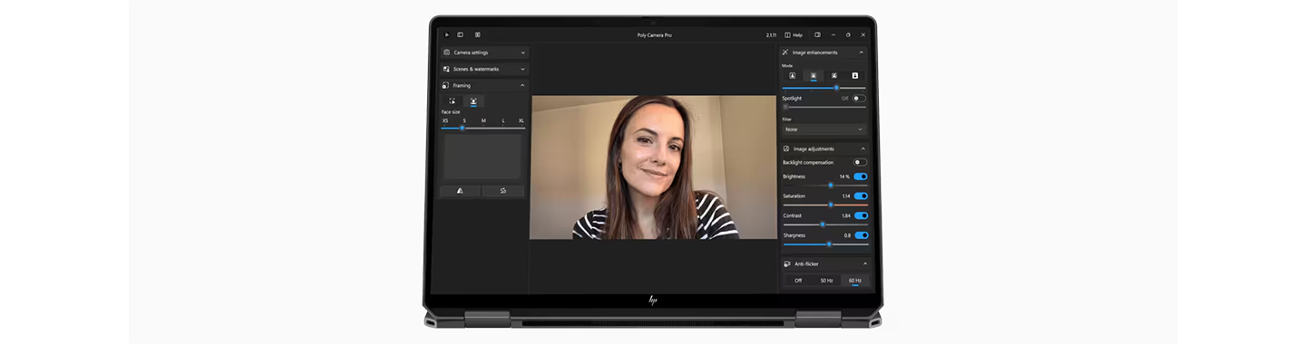The image size is (1306, 344).
Task: Click the mirror flip icon button
Action: (461, 191)
